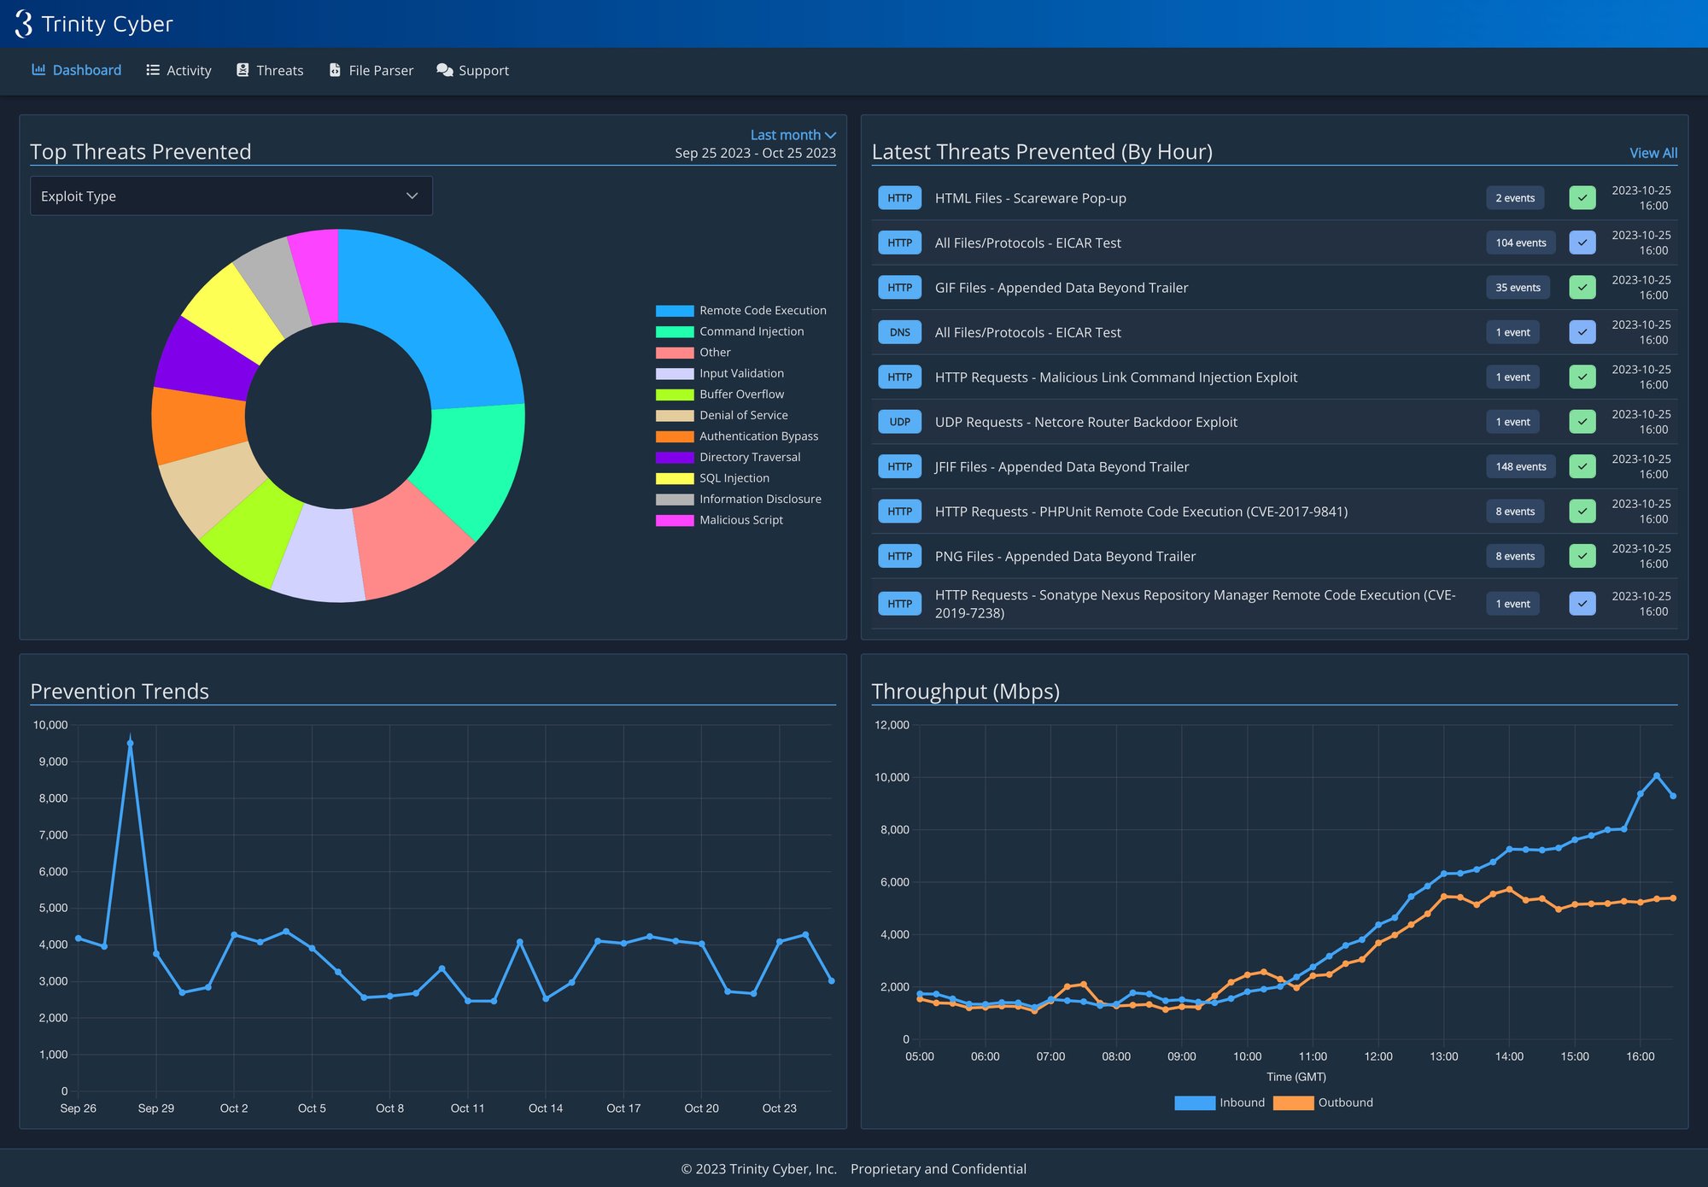Click the Support chat bubbles icon
This screenshot has height=1187, width=1708.
[x=445, y=70]
